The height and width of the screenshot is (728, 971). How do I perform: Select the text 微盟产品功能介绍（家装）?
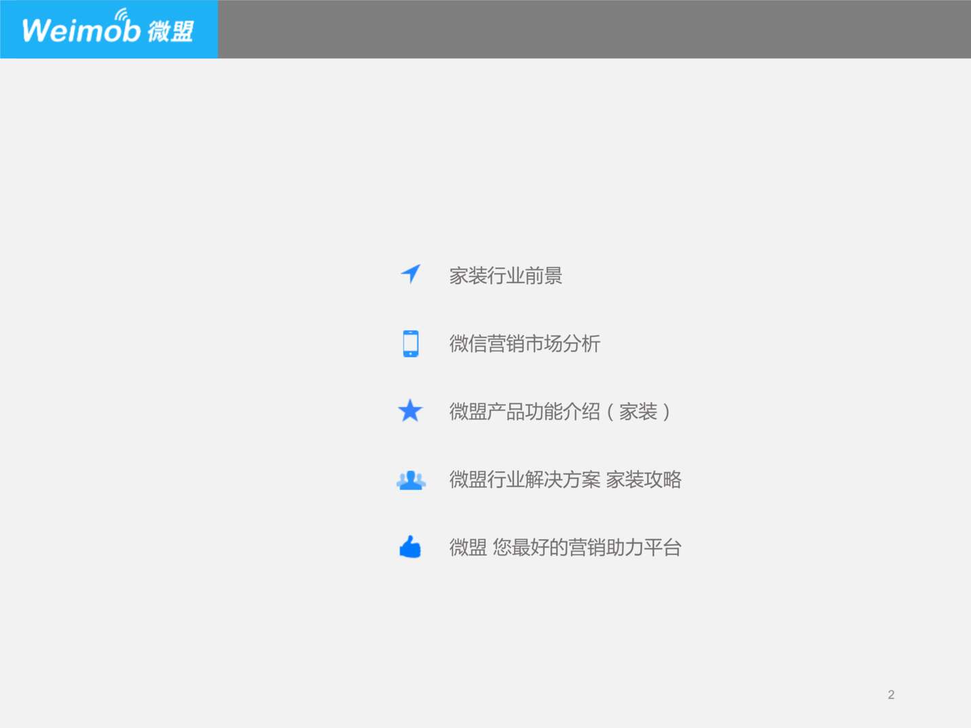pos(561,412)
